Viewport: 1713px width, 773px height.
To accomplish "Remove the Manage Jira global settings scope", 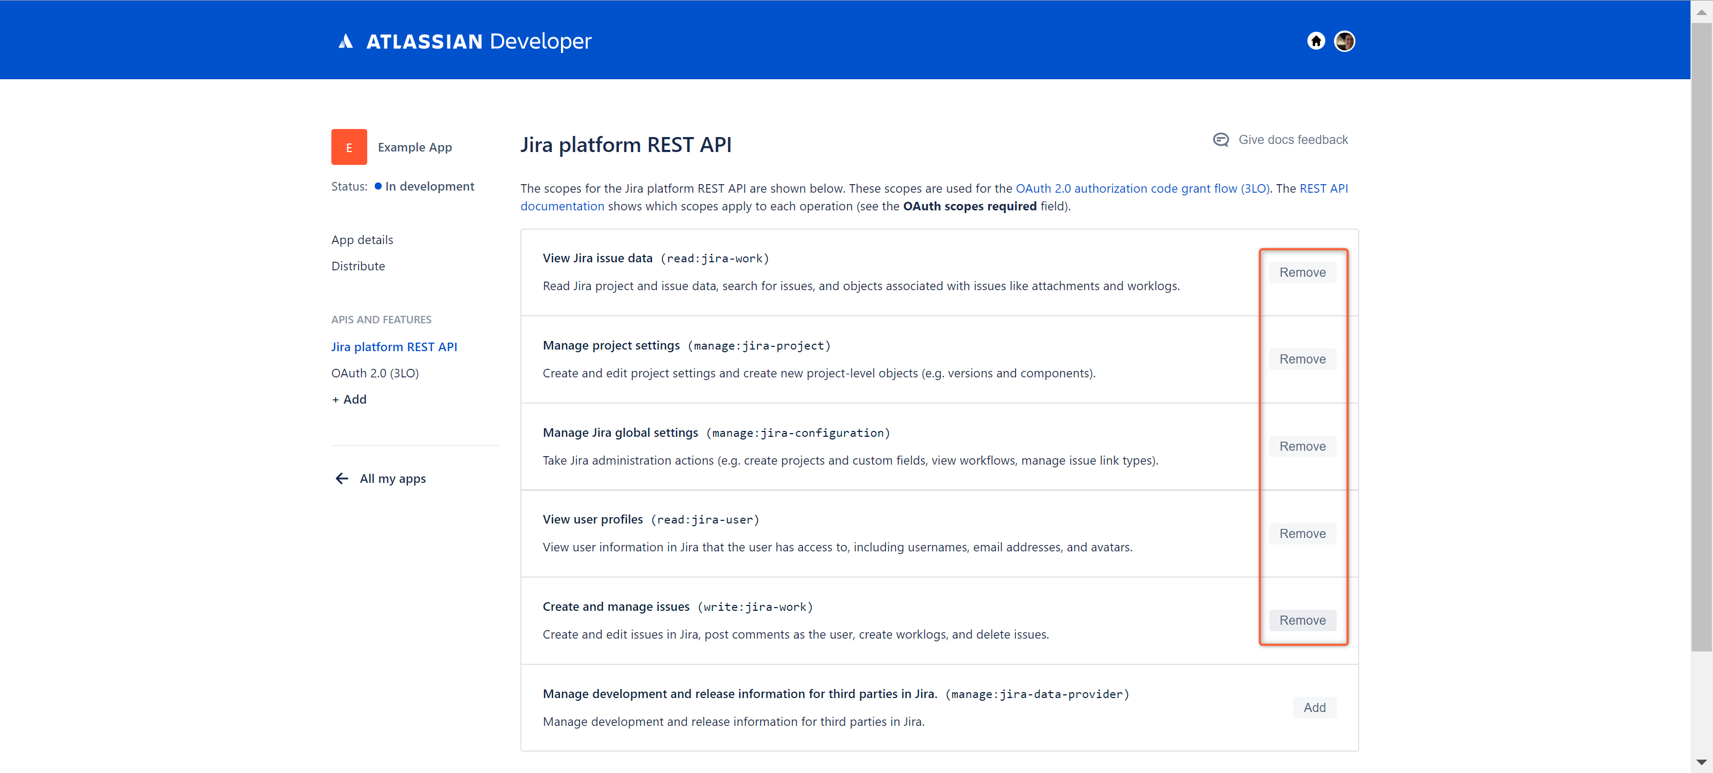I will [x=1302, y=446].
